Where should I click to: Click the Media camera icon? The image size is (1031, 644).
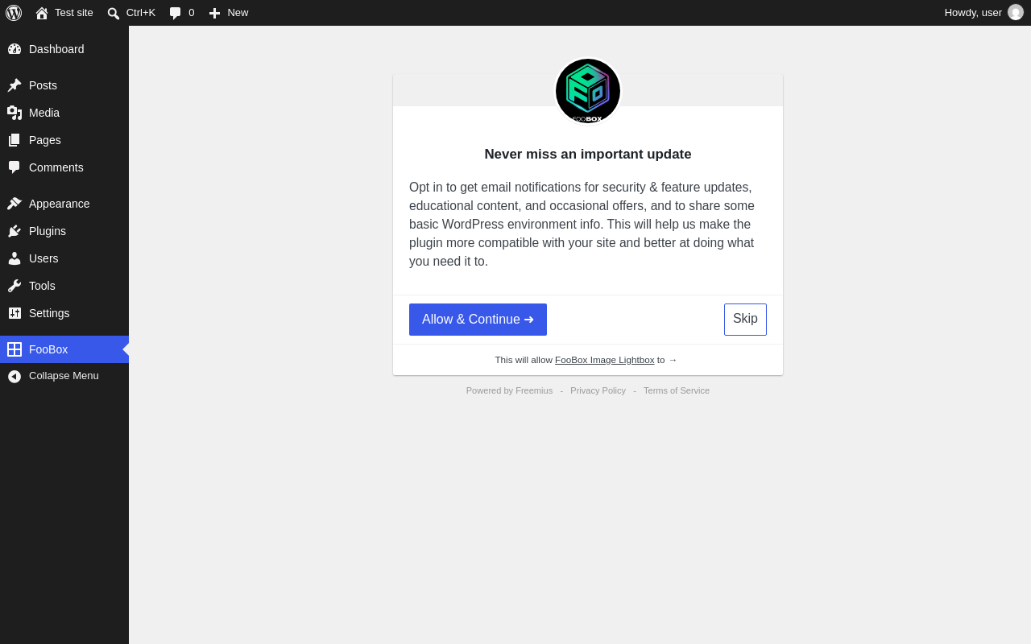click(x=14, y=113)
